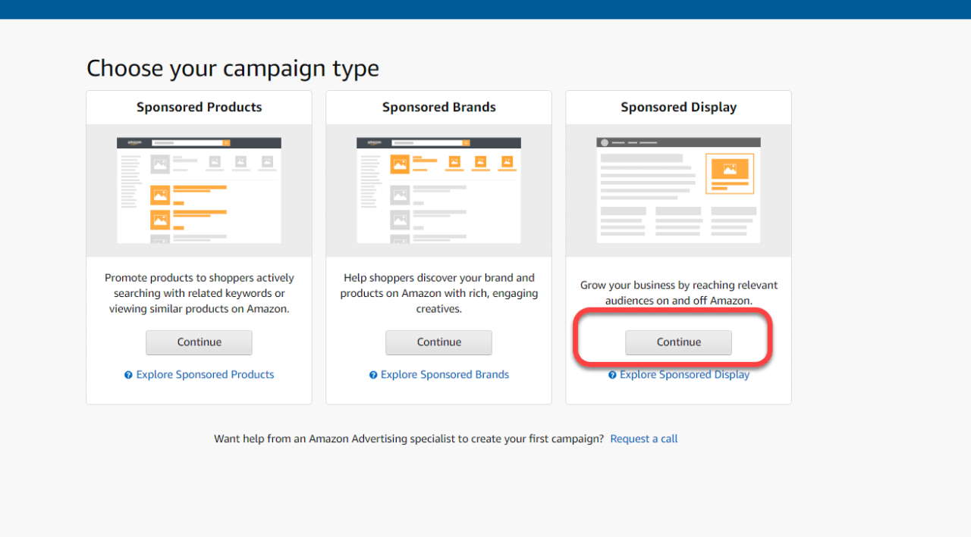The width and height of the screenshot is (971, 537).
Task: Click the help icon next to Explore Sponsored Products
Action: tap(128, 374)
